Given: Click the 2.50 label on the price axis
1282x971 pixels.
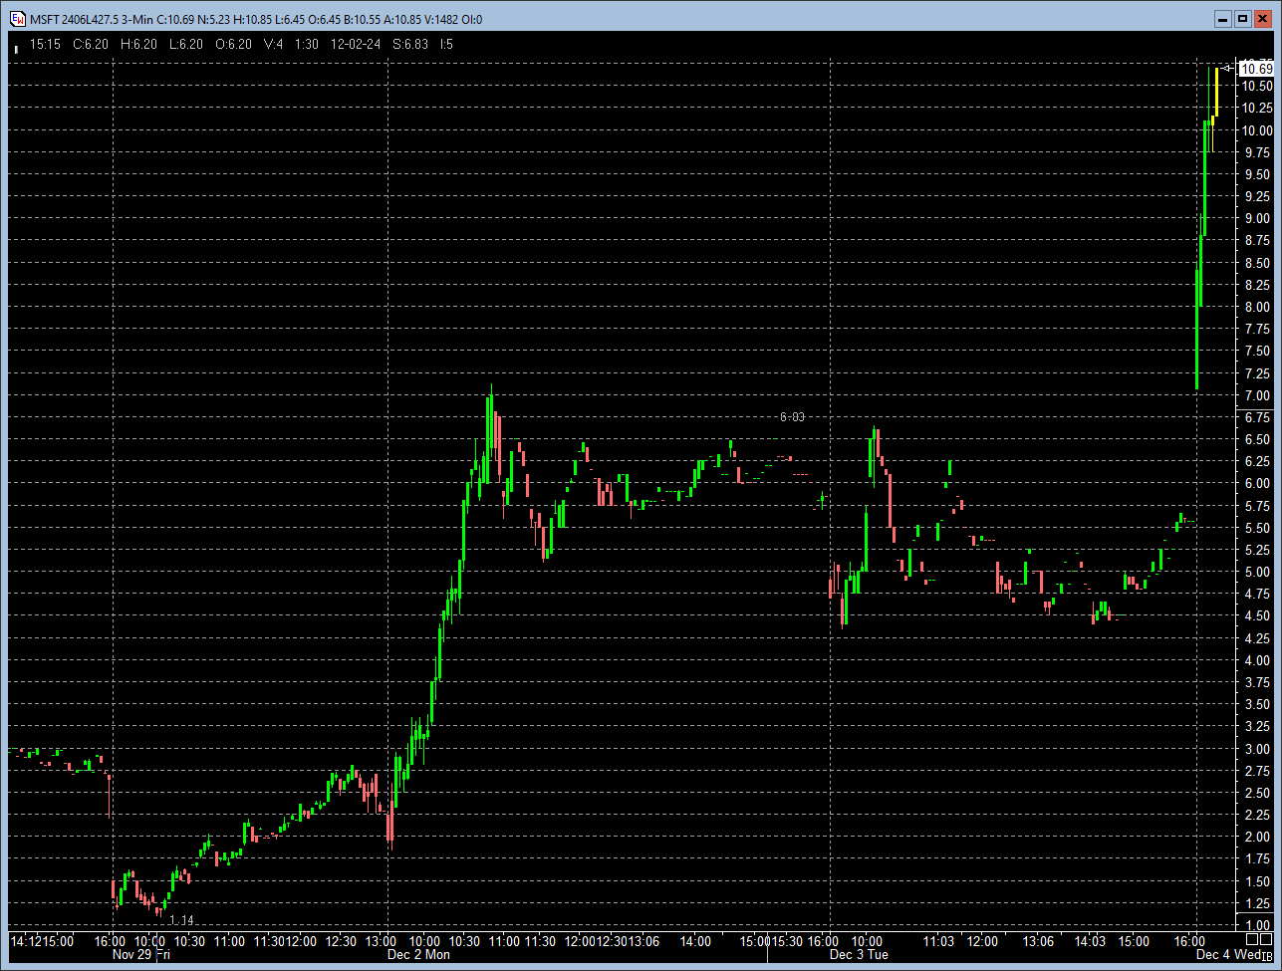Looking at the screenshot, I should [1257, 793].
